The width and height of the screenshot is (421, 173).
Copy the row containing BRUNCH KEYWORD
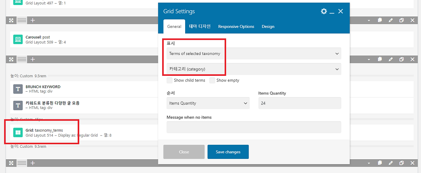(x=380, y=59)
